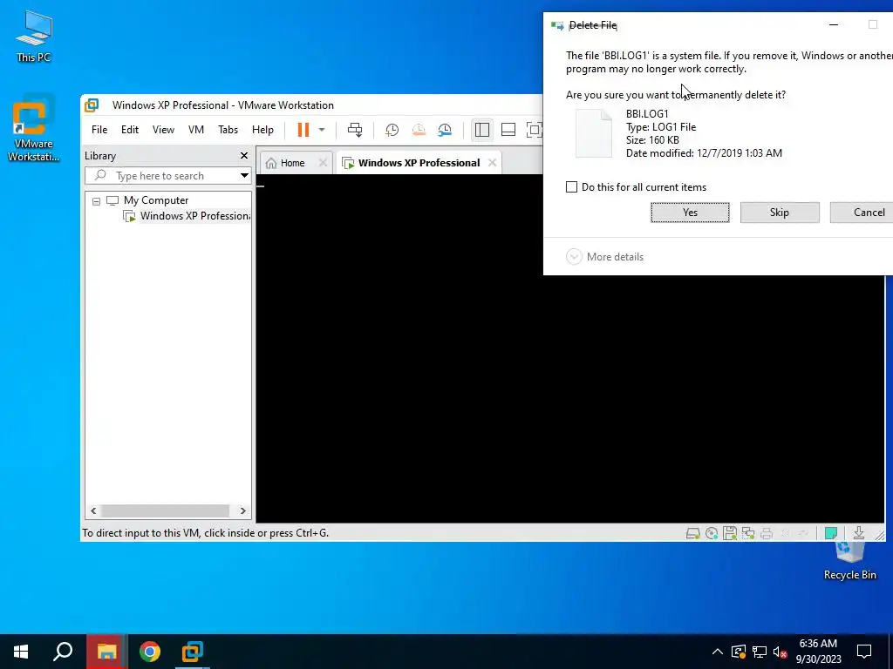
Task: Open the View menu in VMware
Action: click(x=163, y=130)
